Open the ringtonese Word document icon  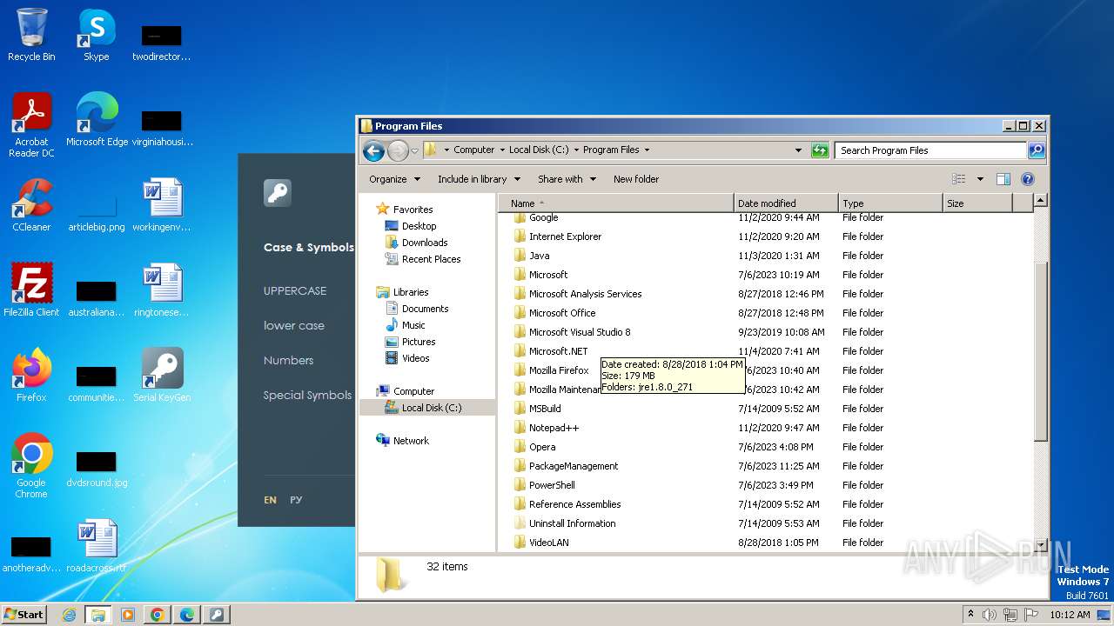[162, 290]
